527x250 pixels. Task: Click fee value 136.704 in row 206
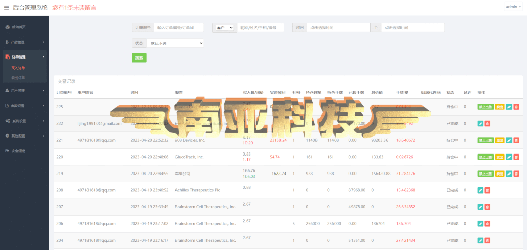point(403,223)
